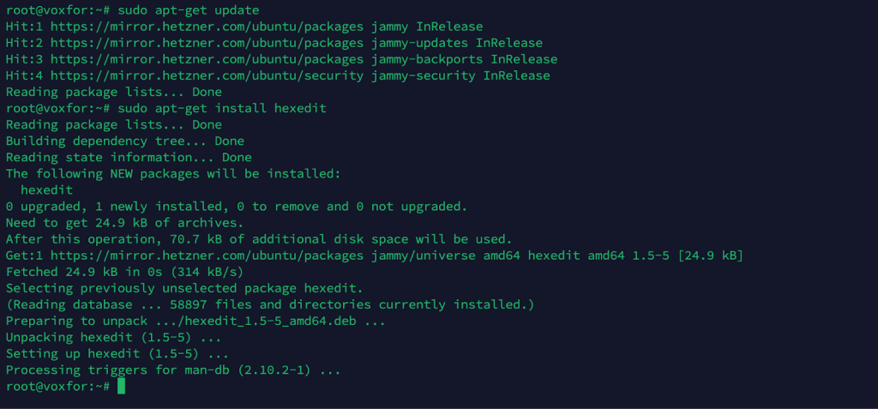878x409 pixels.
Task: Click '0 upgraded, 1 newly installed' summary line
Action: click(237, 206)
